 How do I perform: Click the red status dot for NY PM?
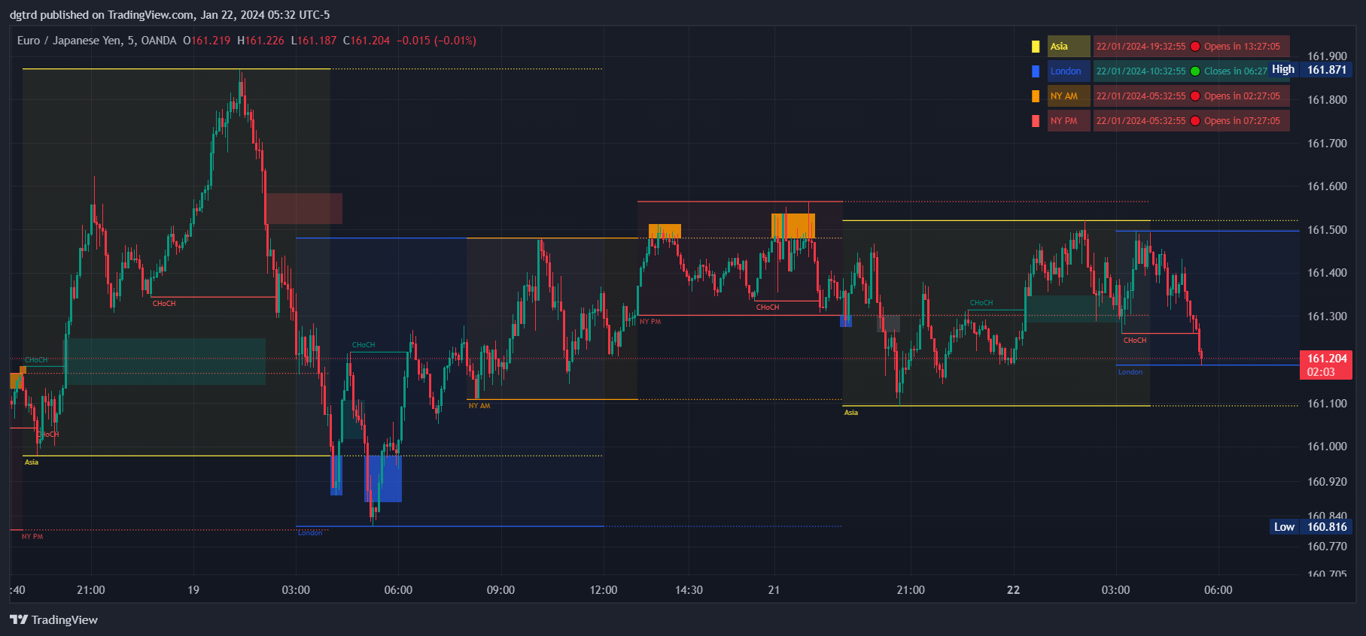coord(1195,121)
